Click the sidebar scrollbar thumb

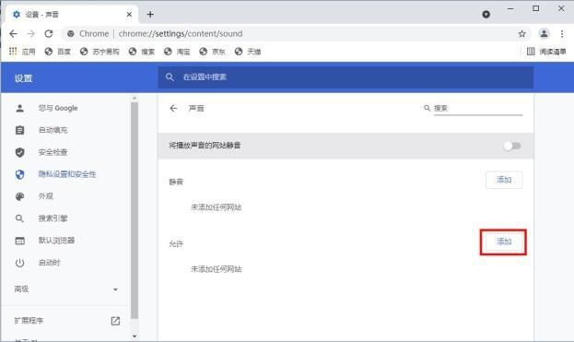[135, 210]
